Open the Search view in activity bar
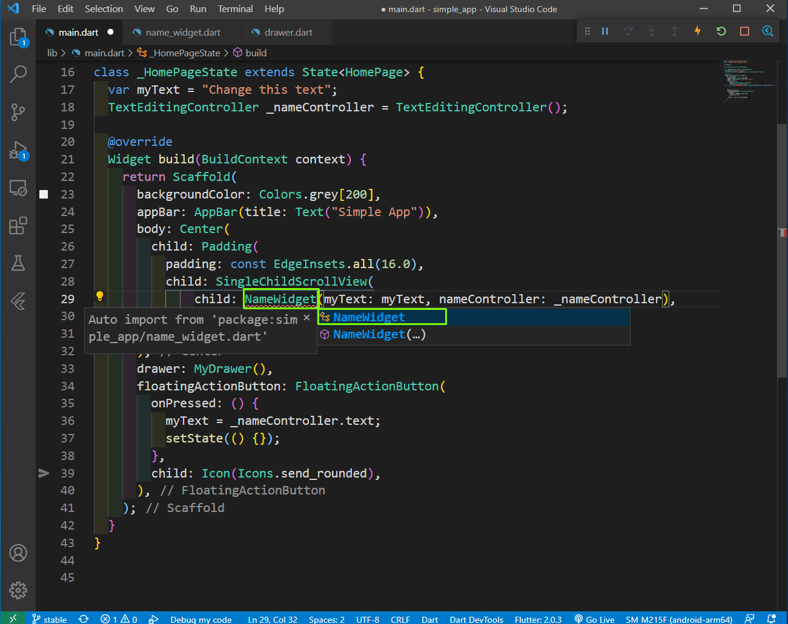The height and width of the screenshot is (624, 788). point(18,74)
